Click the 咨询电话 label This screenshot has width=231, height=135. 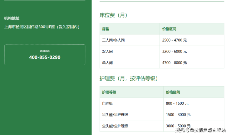coord(45,51)
